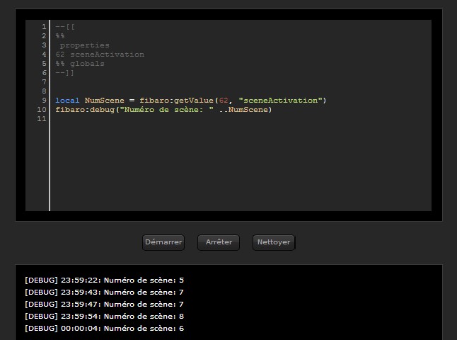This screenshot has height=340, width=457.
Task: Click the Démarrer button
Action: (x=163, y=242)
